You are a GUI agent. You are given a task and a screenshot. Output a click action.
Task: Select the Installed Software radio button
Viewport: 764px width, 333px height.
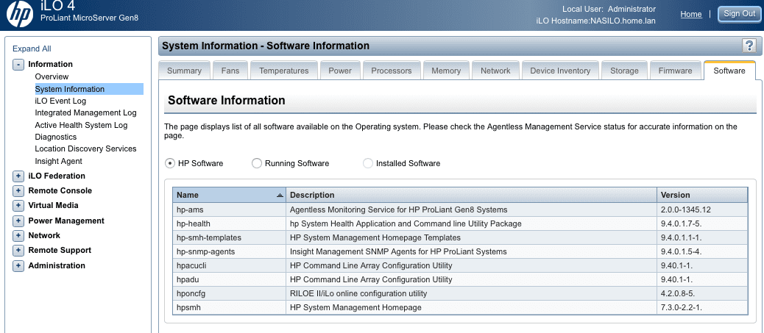pos(368,163)
